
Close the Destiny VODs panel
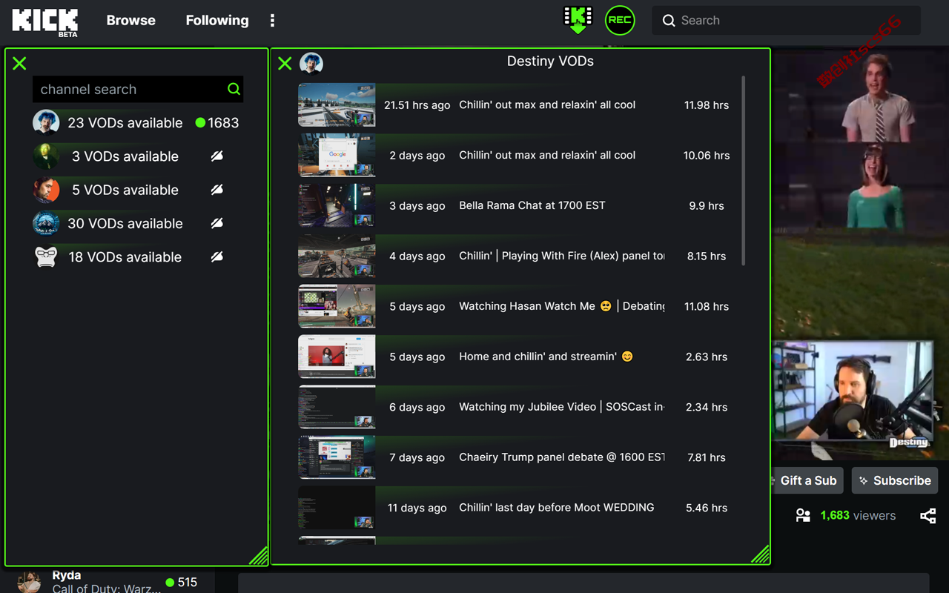click(285, 64)
